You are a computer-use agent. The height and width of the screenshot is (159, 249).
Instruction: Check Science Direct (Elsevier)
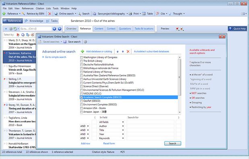(81, 86)
